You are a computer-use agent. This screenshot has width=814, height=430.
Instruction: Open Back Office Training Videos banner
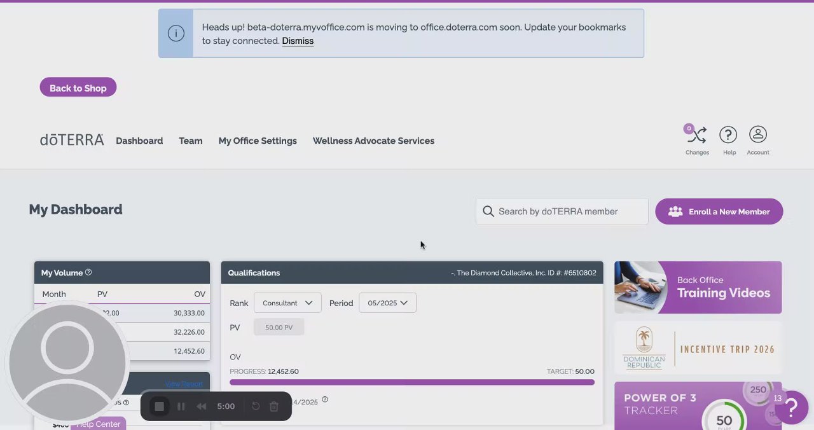698,287
